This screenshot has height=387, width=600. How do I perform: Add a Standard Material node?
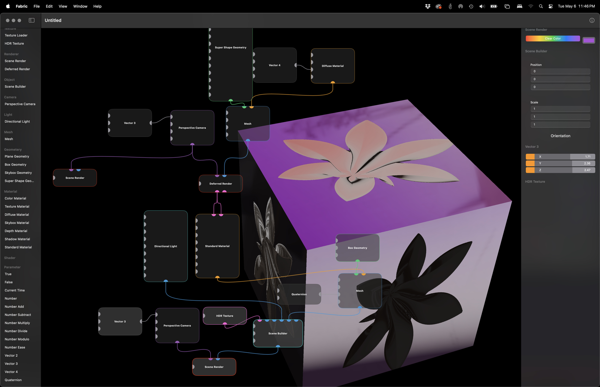(18, 247)
